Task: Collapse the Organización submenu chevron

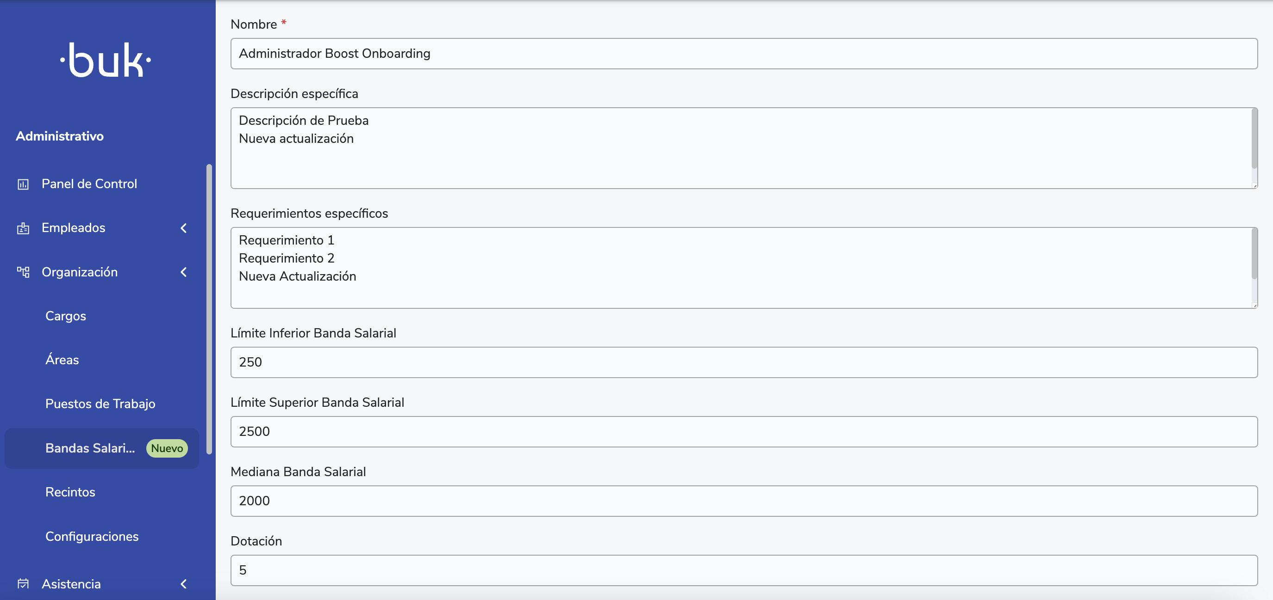Action: point(184,272)
